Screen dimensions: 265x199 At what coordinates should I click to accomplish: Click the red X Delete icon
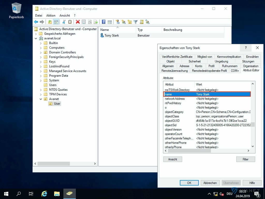78,22
